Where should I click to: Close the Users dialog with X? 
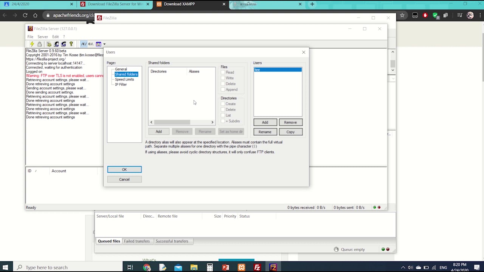[x=304, y=52]
